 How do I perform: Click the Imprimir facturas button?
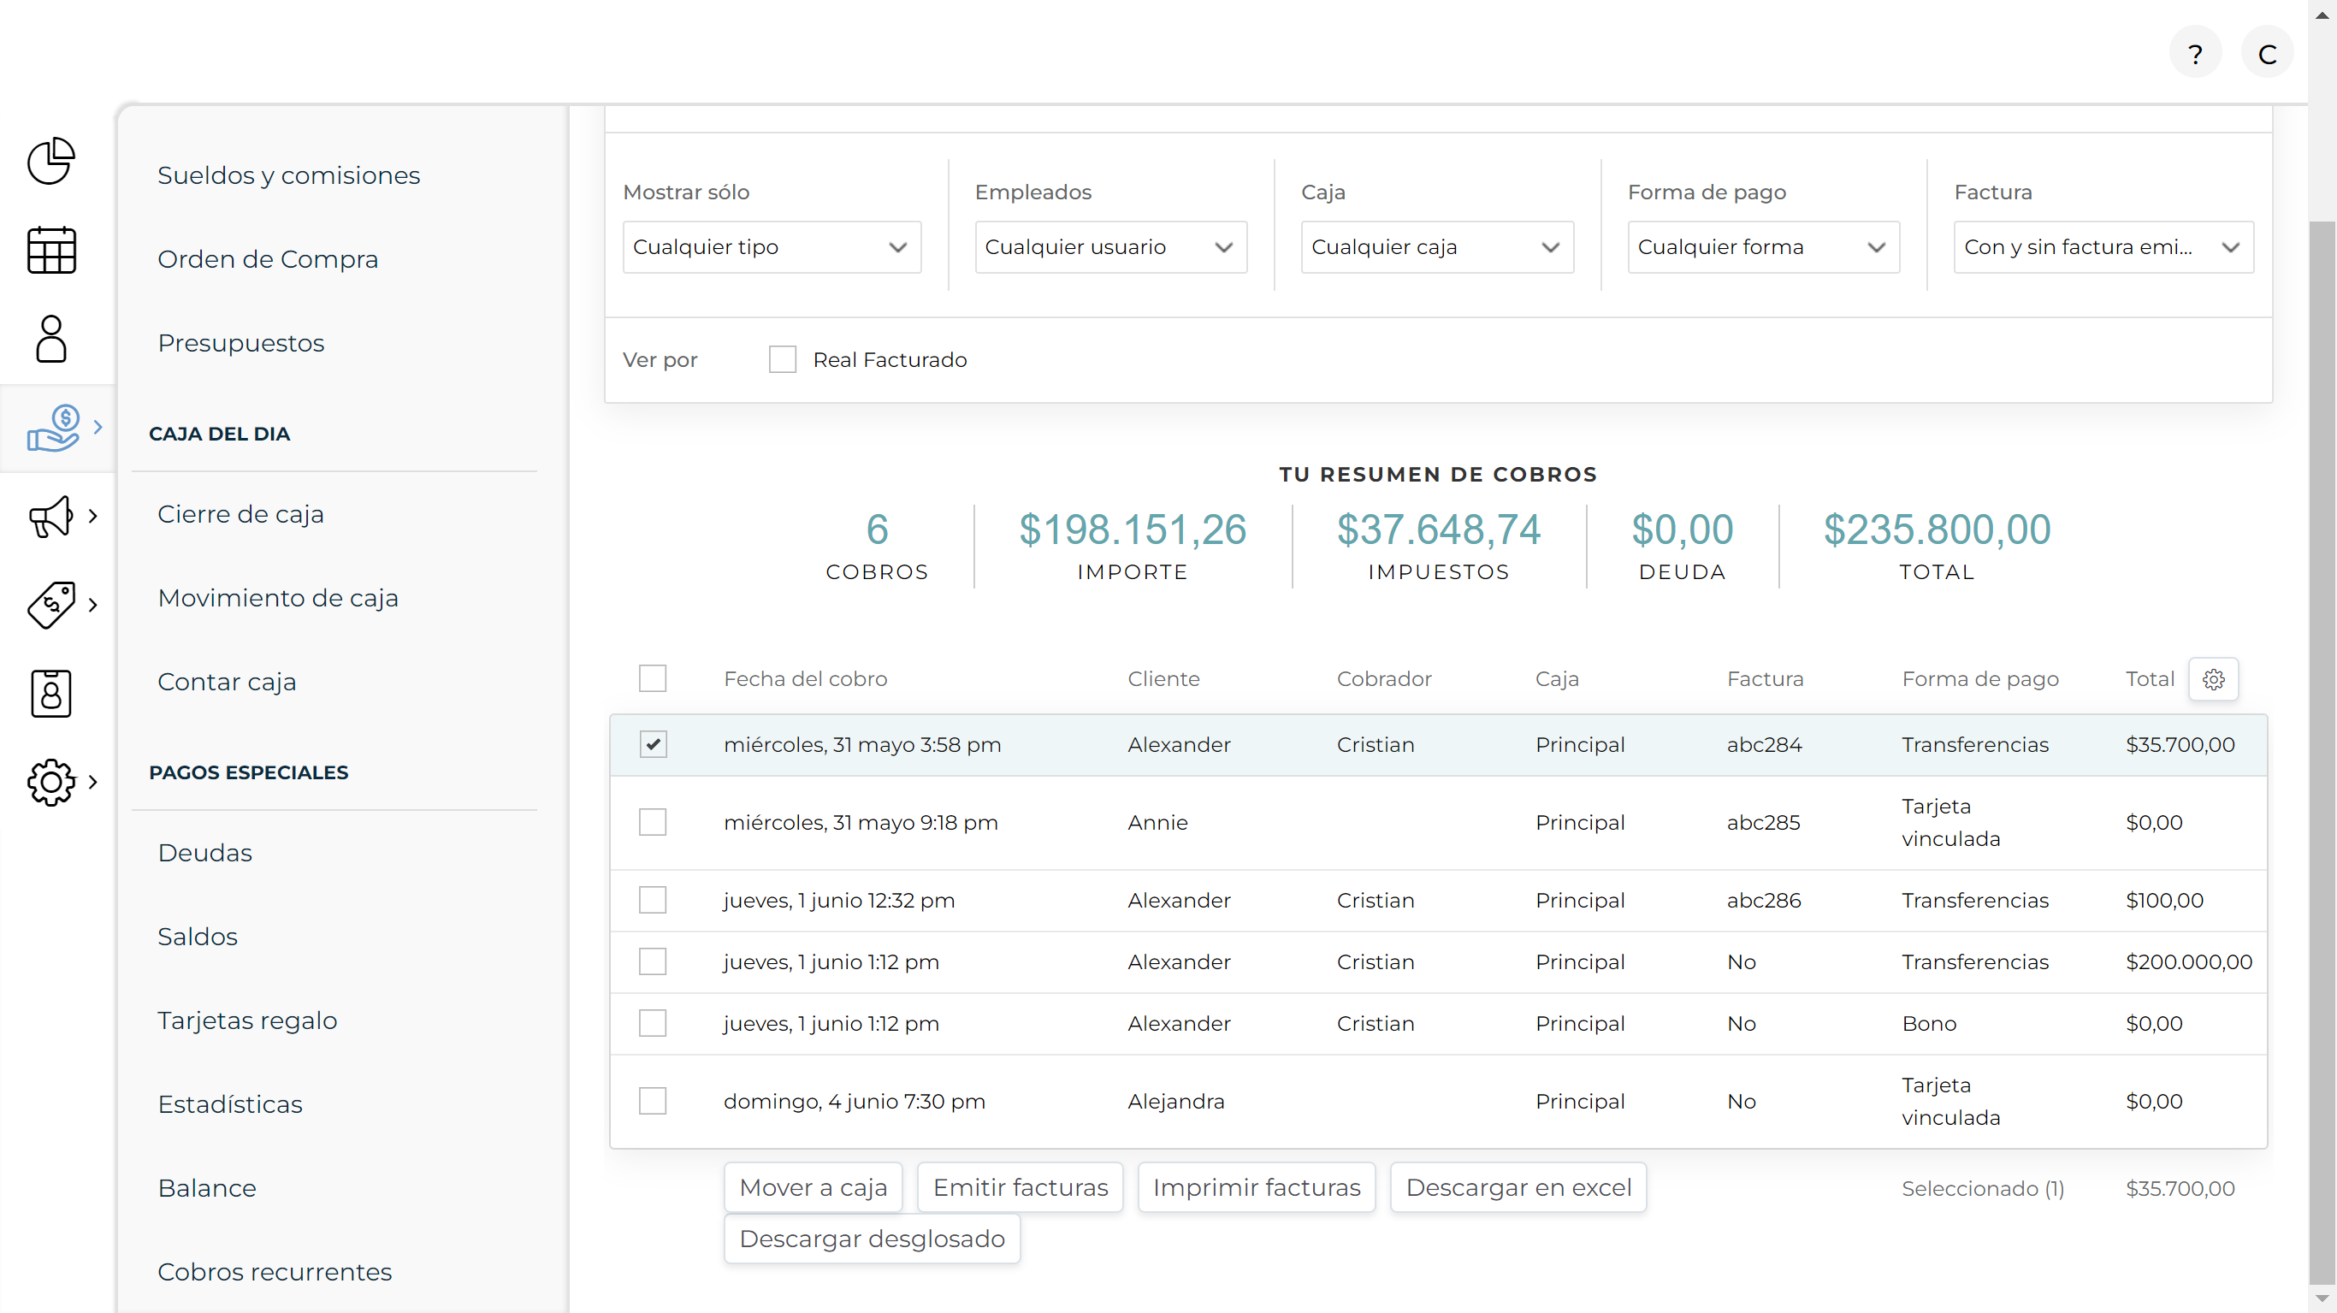tap(1257, 1188)
